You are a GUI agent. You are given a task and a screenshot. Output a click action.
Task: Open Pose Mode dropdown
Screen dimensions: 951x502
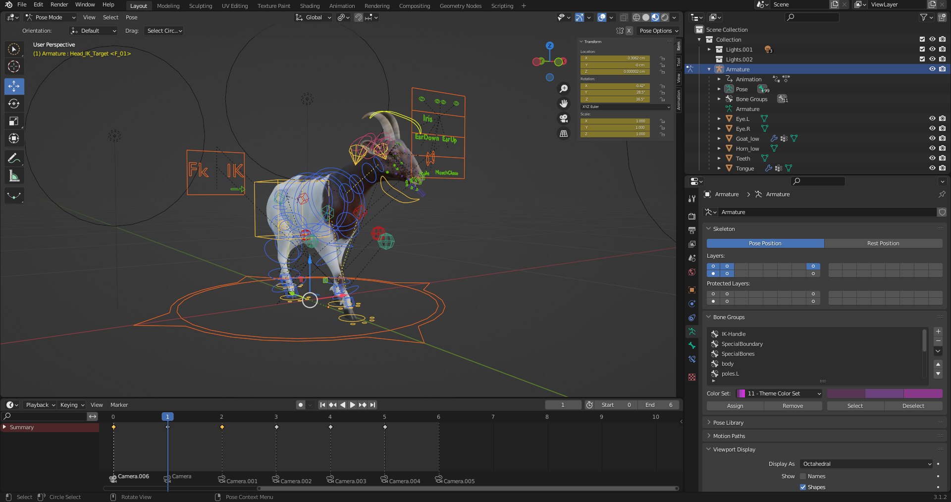[x=51, y=17]
